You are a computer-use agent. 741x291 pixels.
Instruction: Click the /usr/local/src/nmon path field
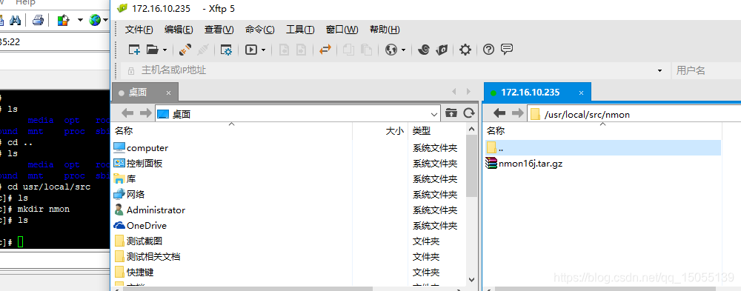click(x=635, y=114)
